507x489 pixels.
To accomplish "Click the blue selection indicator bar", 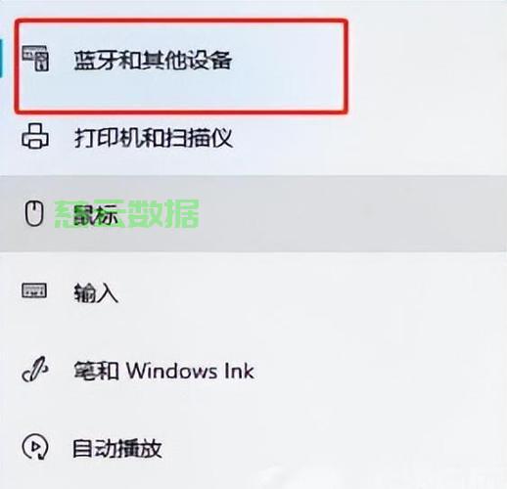I will pyautogui.click(x=1, y=59).
